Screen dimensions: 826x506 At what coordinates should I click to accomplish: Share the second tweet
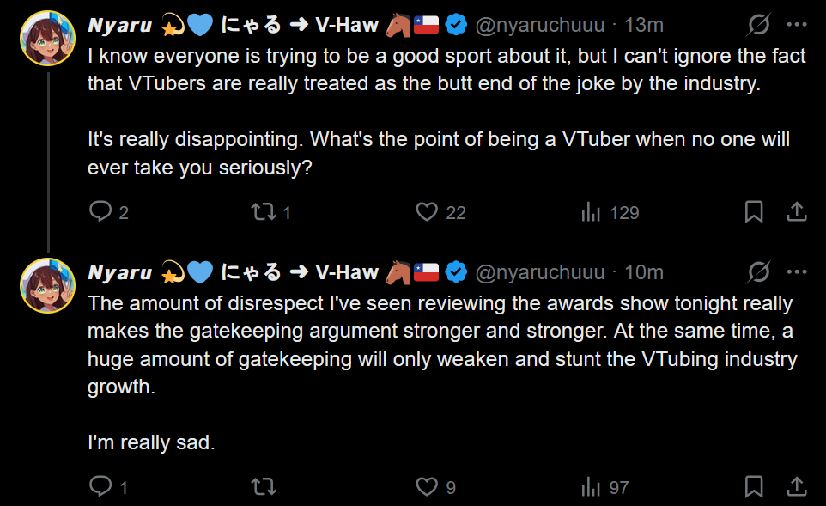point(796,487)
